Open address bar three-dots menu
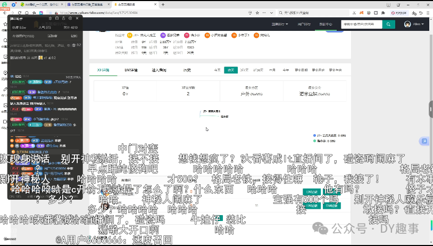The height and width of the screenshot is (246, 433). click(264, 13)
